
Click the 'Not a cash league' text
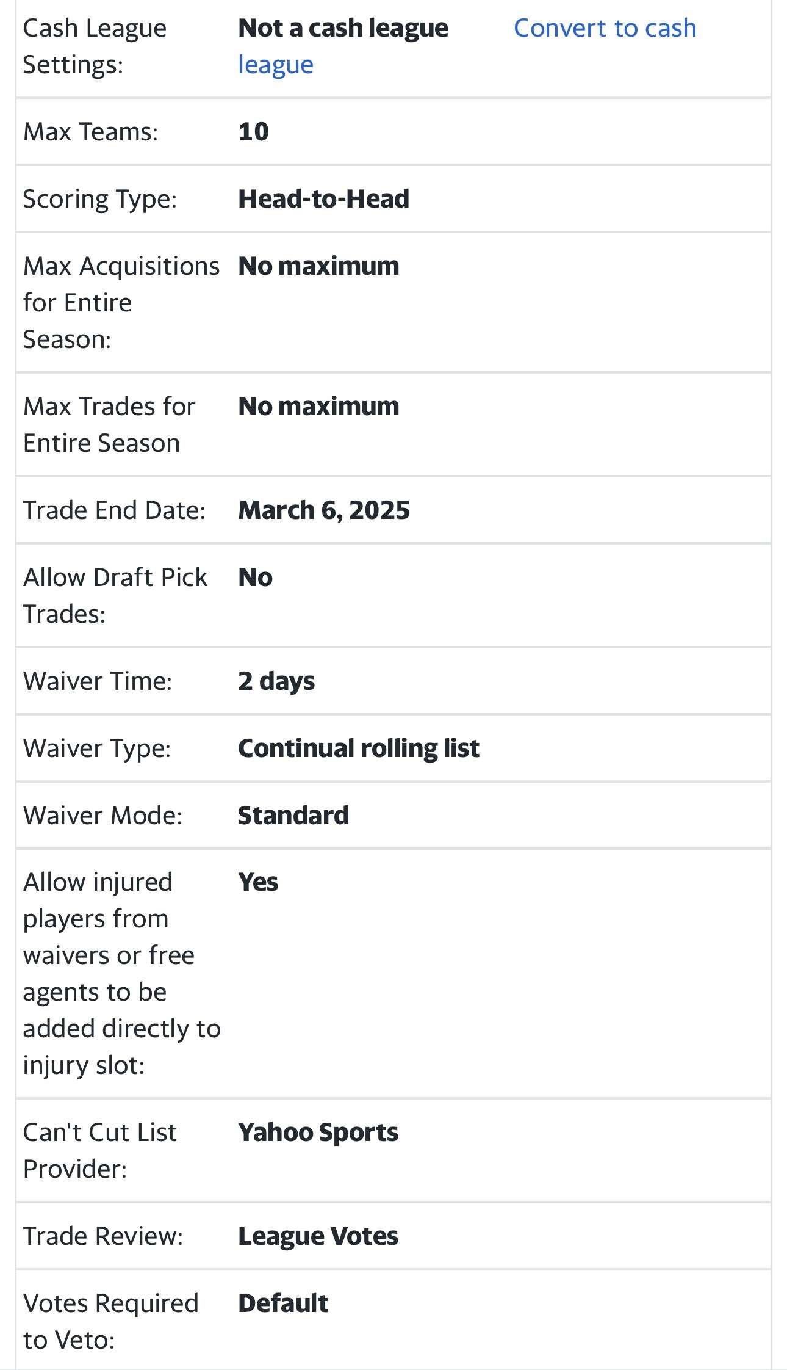pos(343,29)
